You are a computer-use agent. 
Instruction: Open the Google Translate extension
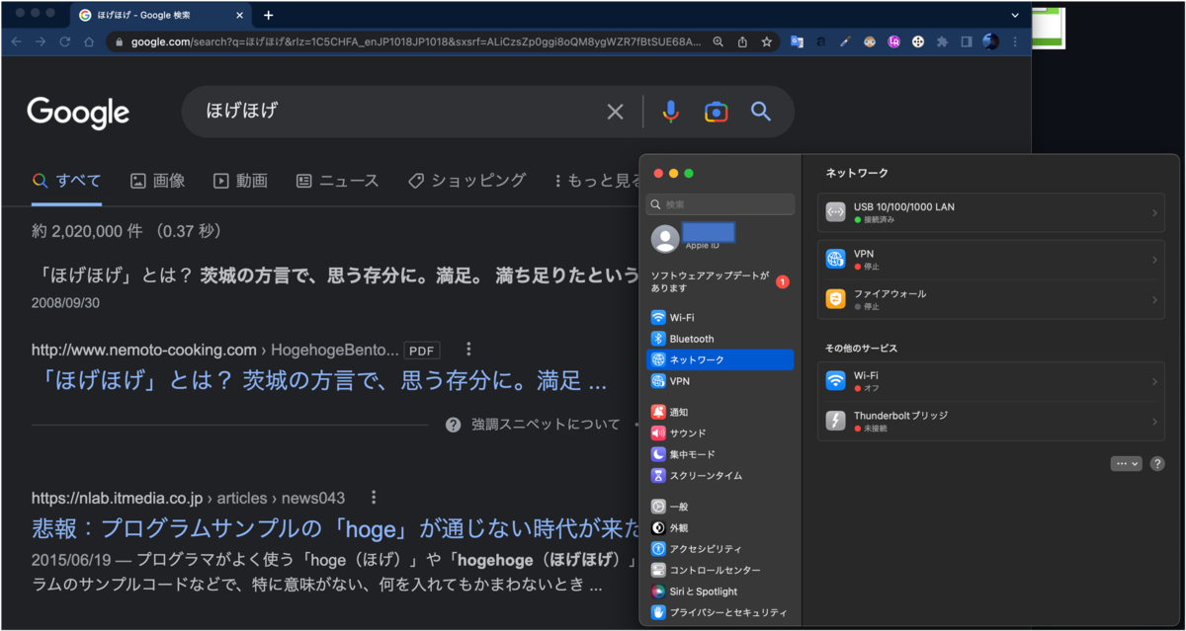tap(797, 41)
